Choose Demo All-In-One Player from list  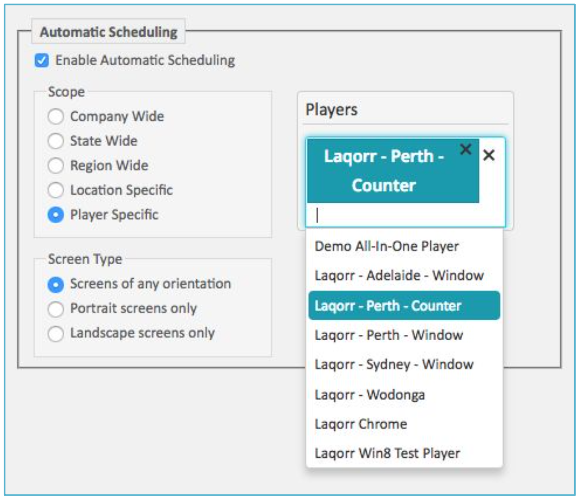click(x=404, y=246)
